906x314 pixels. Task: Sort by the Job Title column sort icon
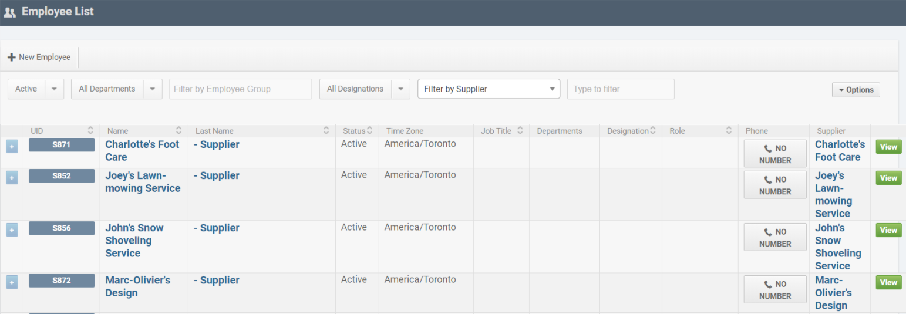520,131
